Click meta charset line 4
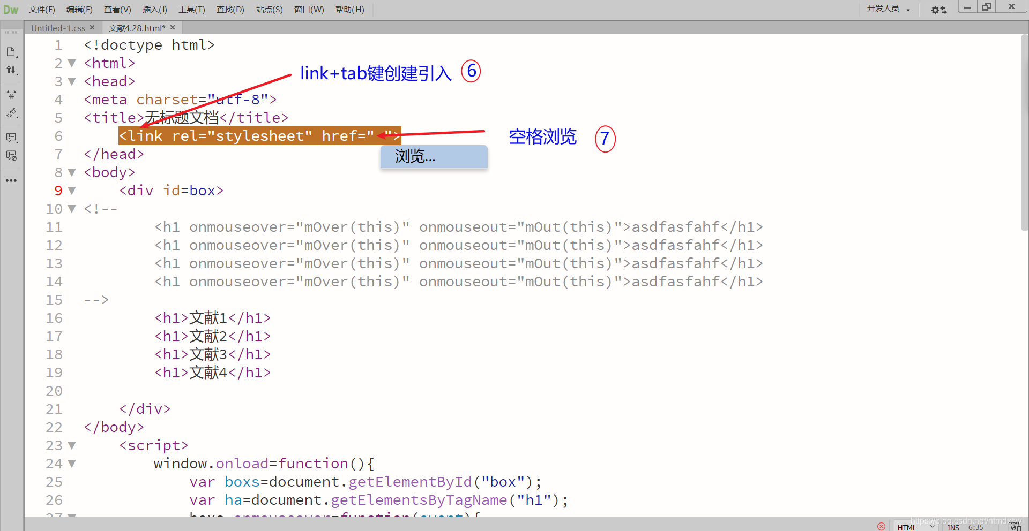The width and height of the screenshot is (1029, 531). click(x=180, y=100)
